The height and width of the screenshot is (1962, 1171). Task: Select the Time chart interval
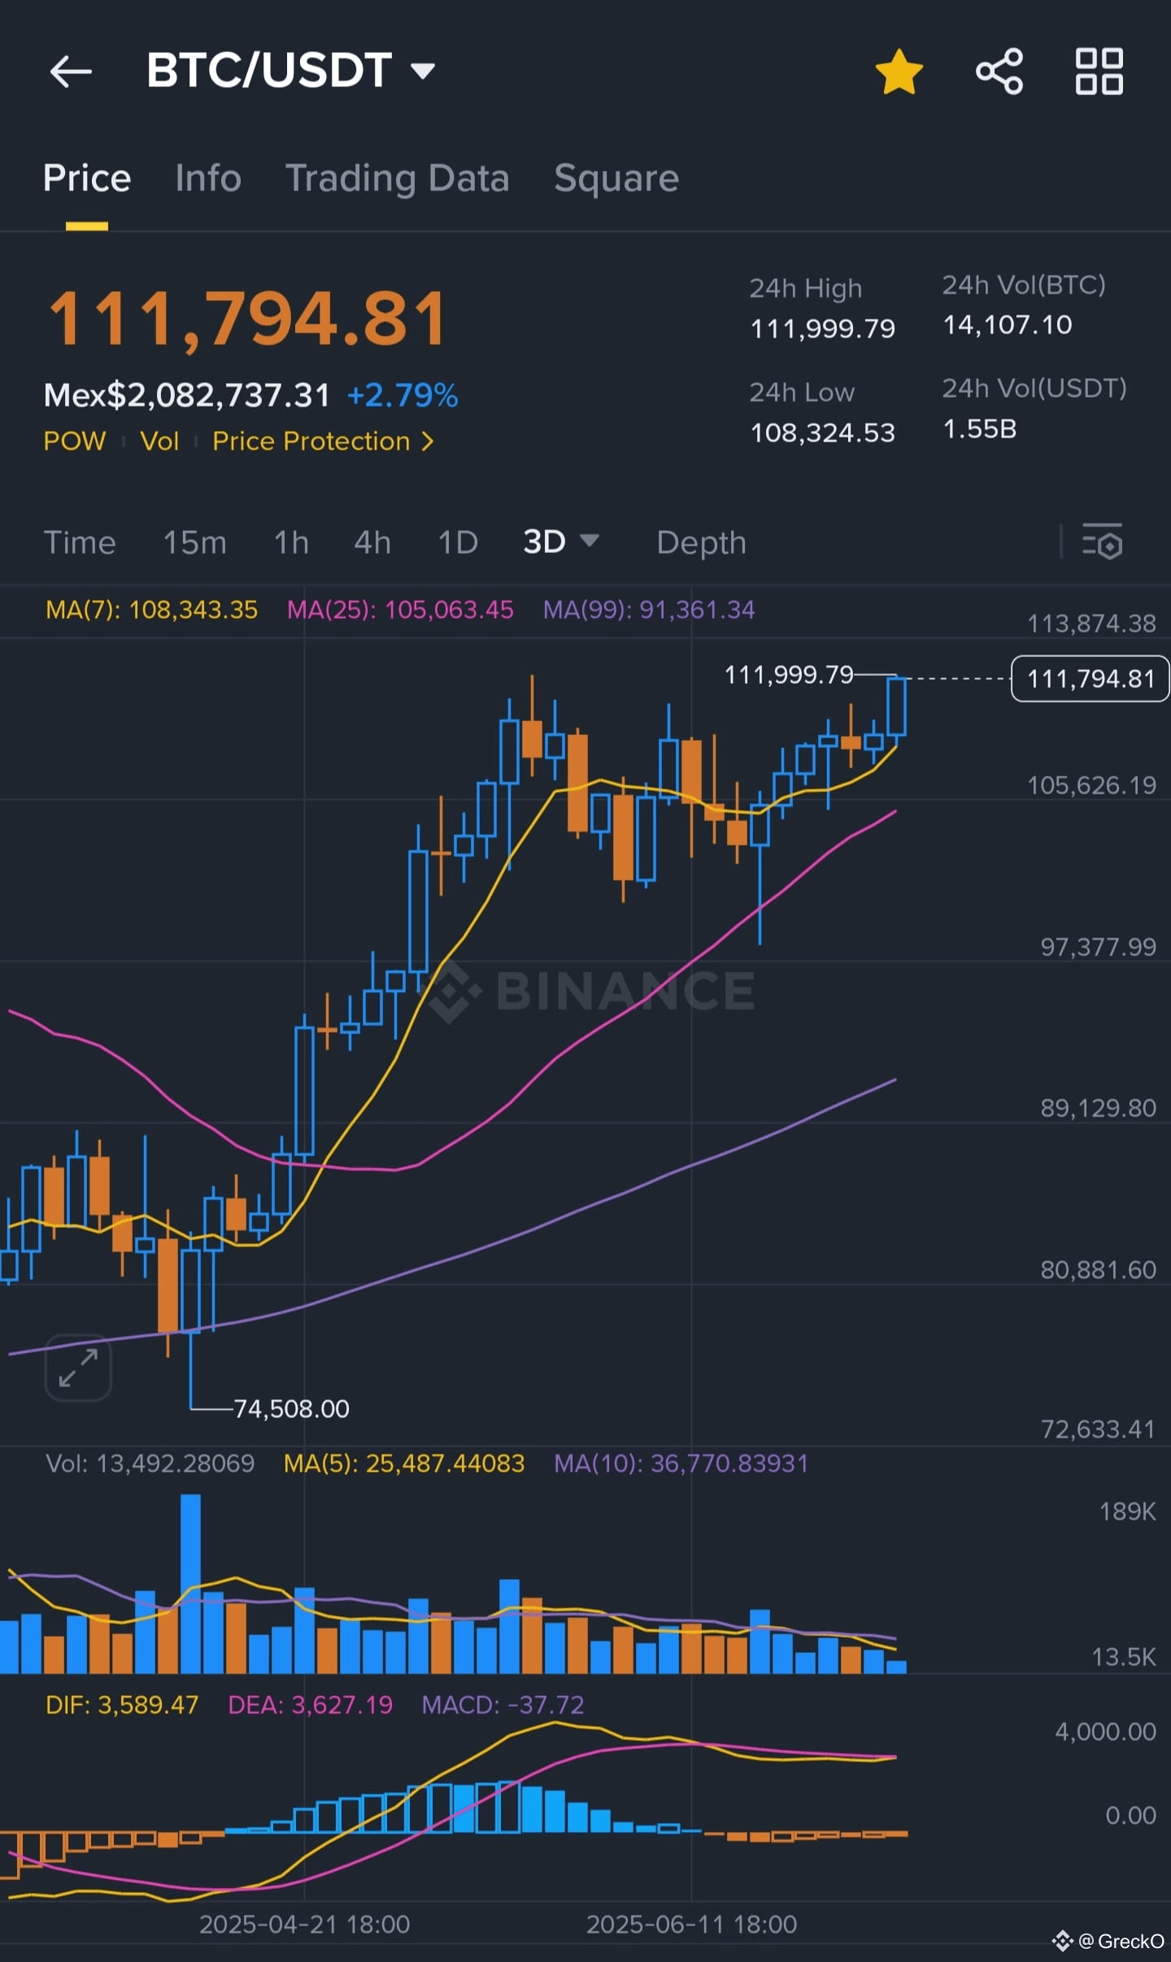[x=80, y=542]
